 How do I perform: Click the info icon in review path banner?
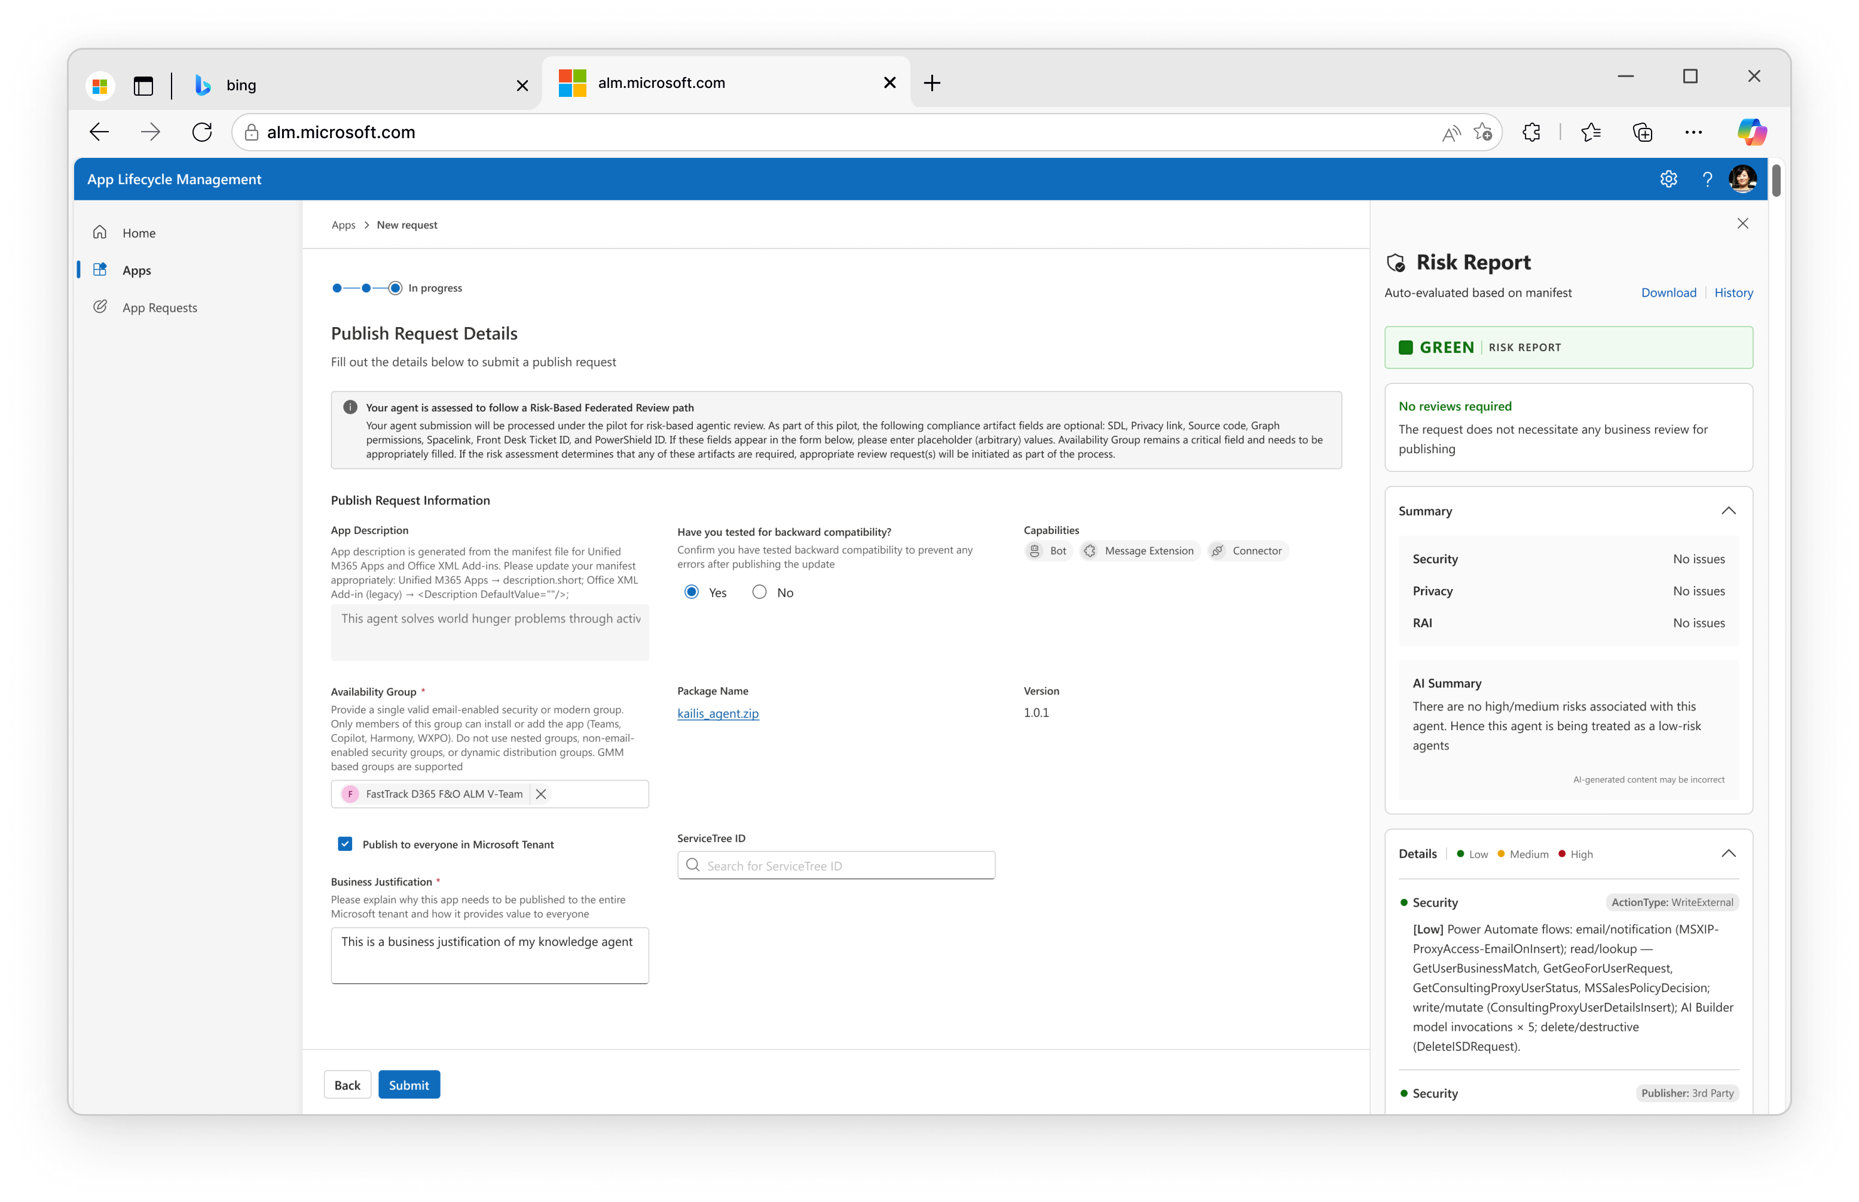pyautogui.click(x=350, y=407)
